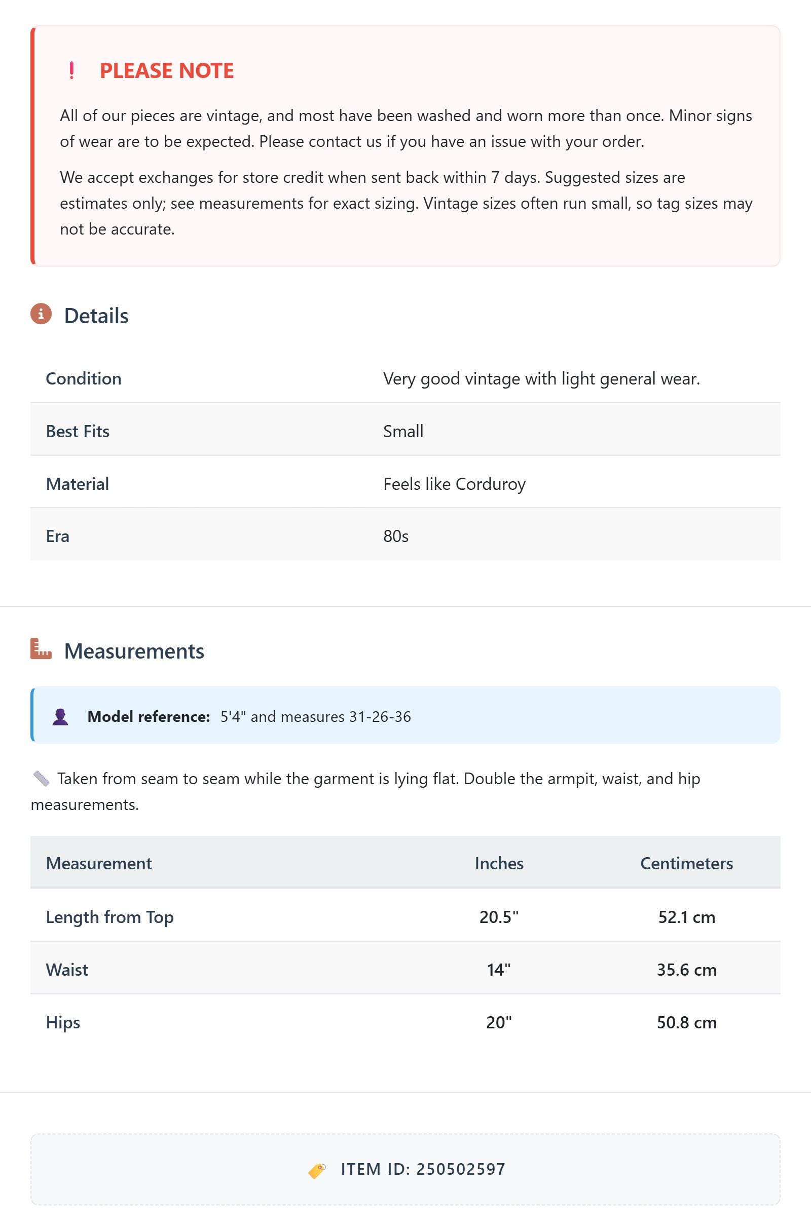Click the red exclamation mark icon
The width and height of the screenshot is (811, 1231).
coord(71,70)
